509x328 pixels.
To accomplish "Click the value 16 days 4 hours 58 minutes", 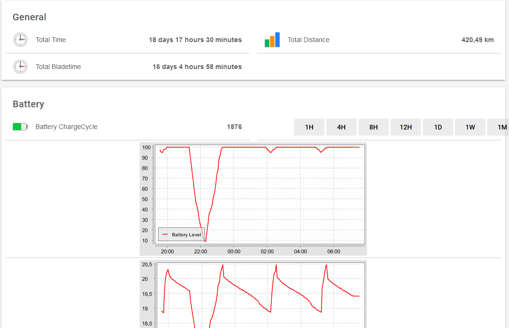I will pos(197,67).
